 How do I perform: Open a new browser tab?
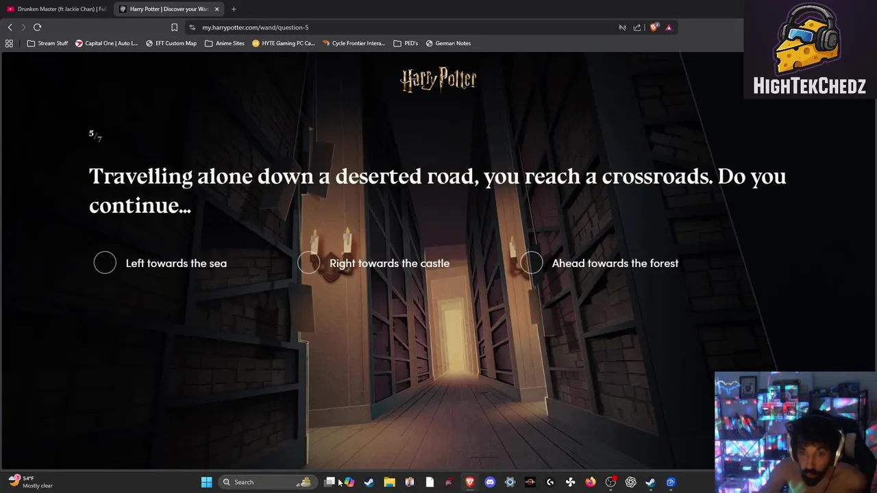coord(234,9)
